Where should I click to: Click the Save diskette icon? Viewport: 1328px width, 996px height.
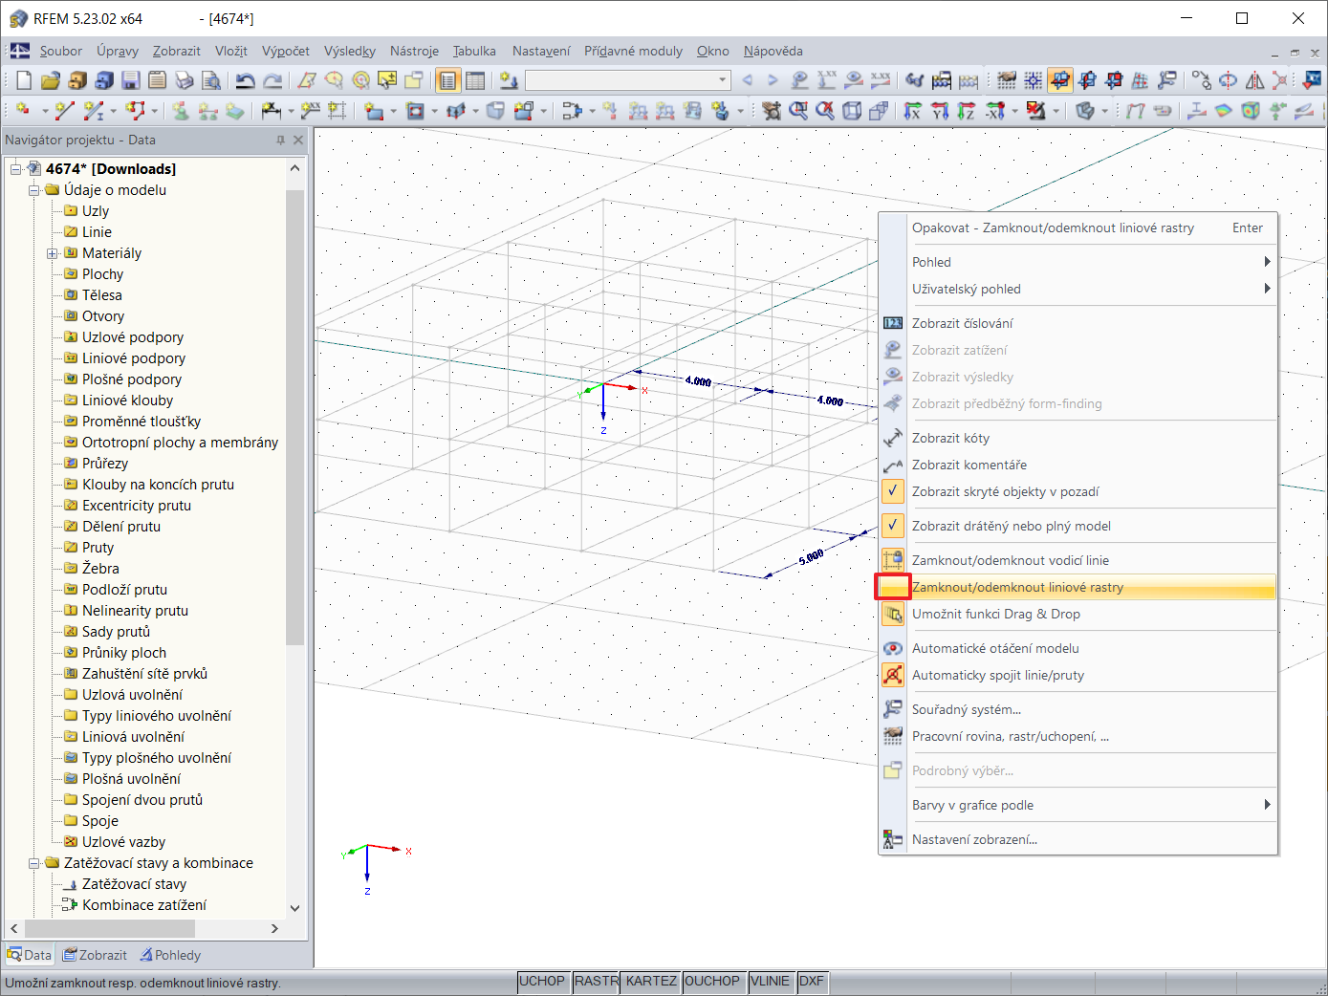131,81
